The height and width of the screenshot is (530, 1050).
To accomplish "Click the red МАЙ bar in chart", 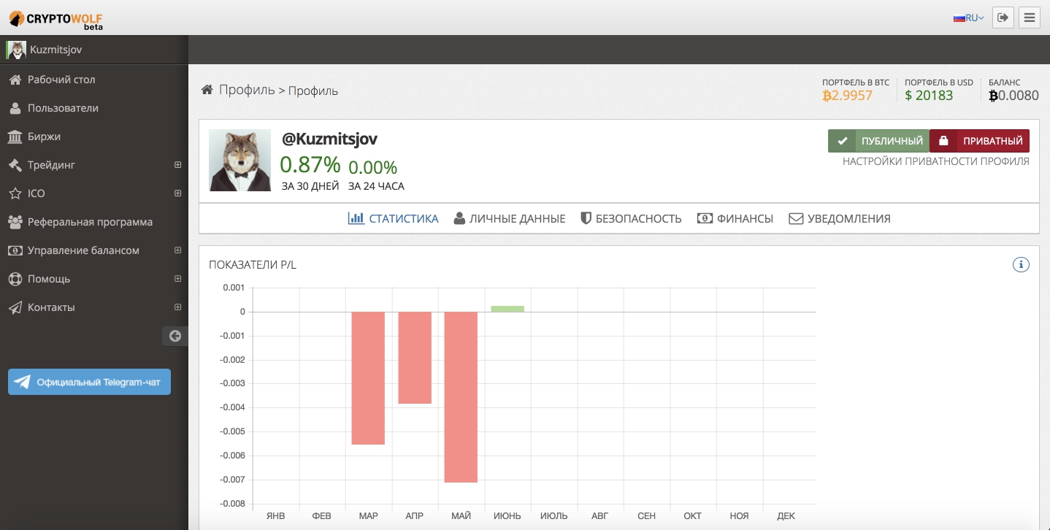I will point(461,396).
